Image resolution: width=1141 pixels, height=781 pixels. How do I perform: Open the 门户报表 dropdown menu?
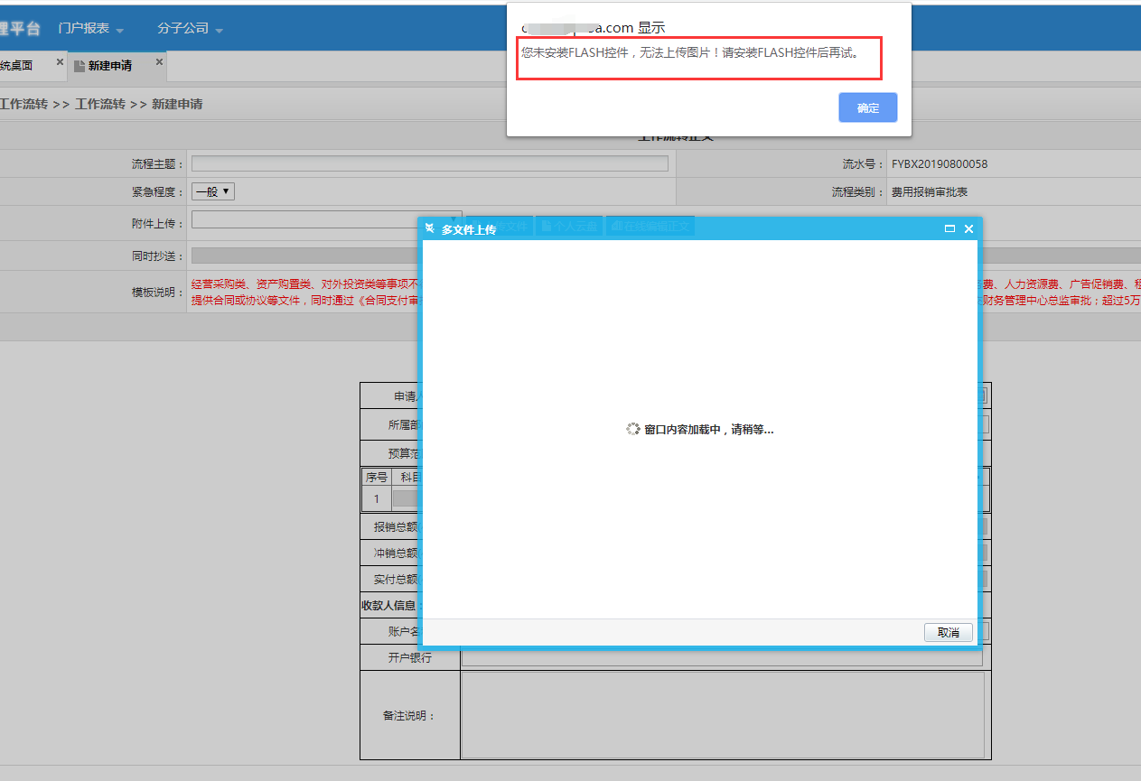click(90, 29)
